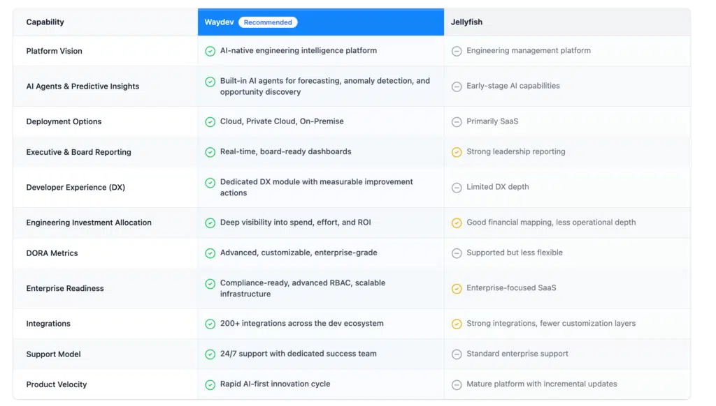Click the text Strong leadership reporting
Image resolution: width=716 pixels, height=406 pixels.
click(515, 151)
